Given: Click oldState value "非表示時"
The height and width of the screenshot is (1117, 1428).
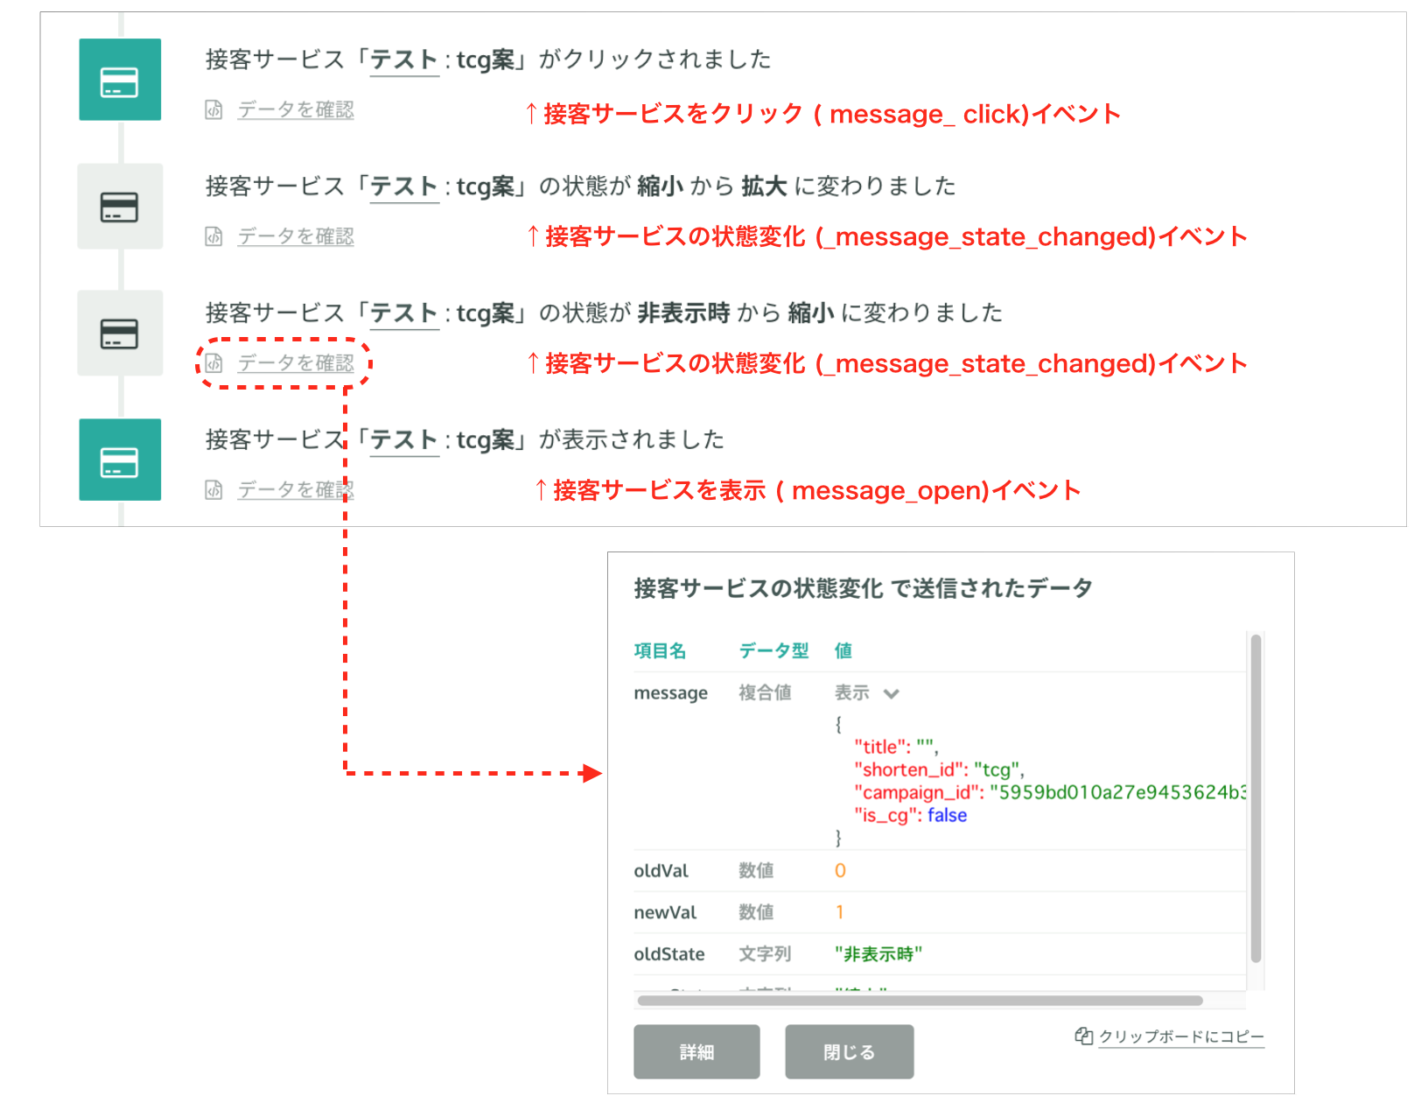Looking at the screenshot, I should point(878,954).
